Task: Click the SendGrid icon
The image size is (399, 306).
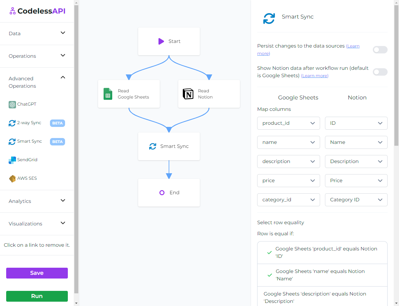Action: [x=12, y=160]
